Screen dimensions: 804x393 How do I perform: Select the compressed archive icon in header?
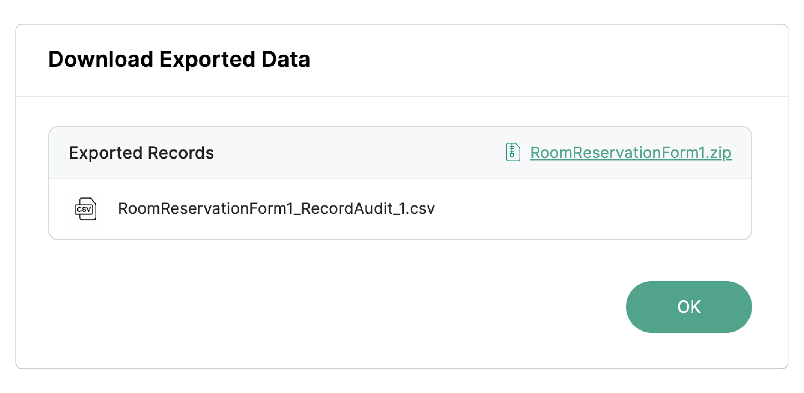click(x=513, y=152)
